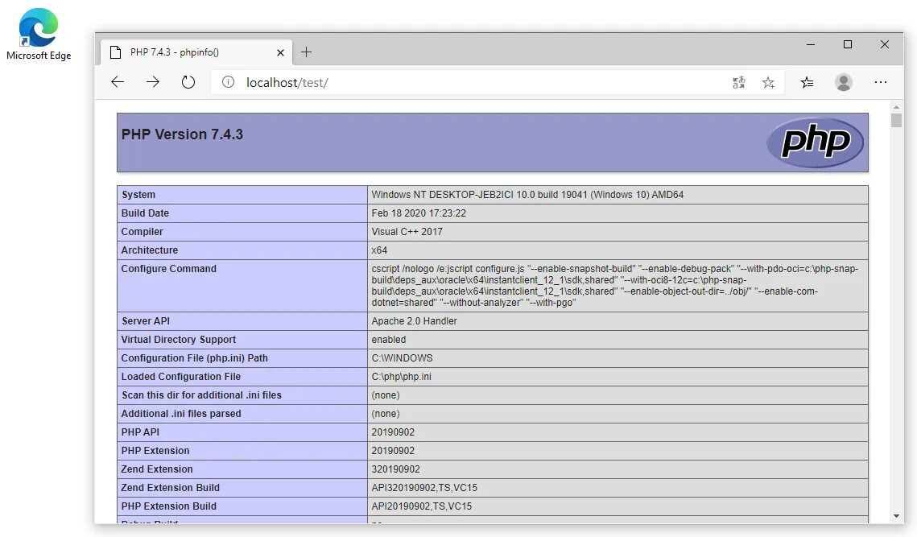Click the 'PHP Extension Build' label
Screen dimensions: 917x537
(168, 506)
